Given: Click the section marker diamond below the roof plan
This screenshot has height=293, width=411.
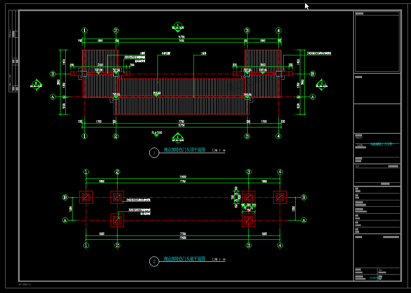Looking at the screenshot, I should (x=178, y=137).
